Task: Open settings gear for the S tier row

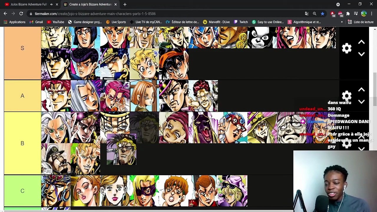Action: point(347,48)
